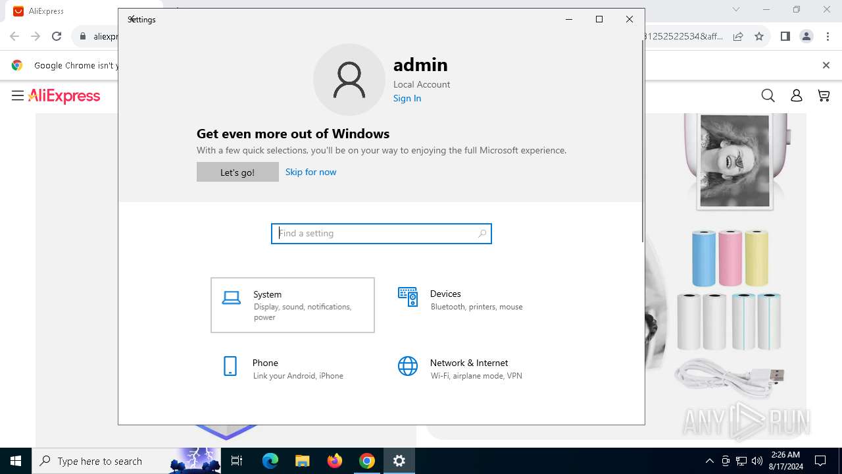Click the taskbar clock showing 2:26 AM
The image size is (842, 474).
click(785, 461)
